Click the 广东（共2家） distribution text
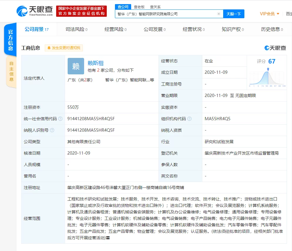The image size is (292, 251). 80,80
